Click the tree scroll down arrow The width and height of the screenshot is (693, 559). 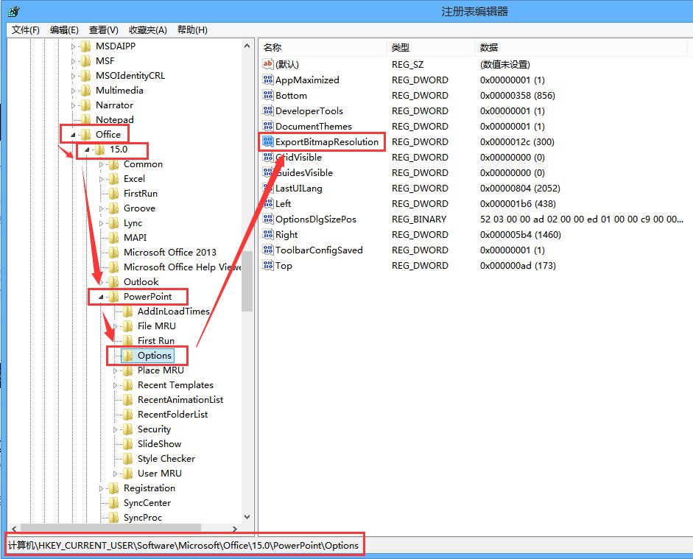coord(247,516)
